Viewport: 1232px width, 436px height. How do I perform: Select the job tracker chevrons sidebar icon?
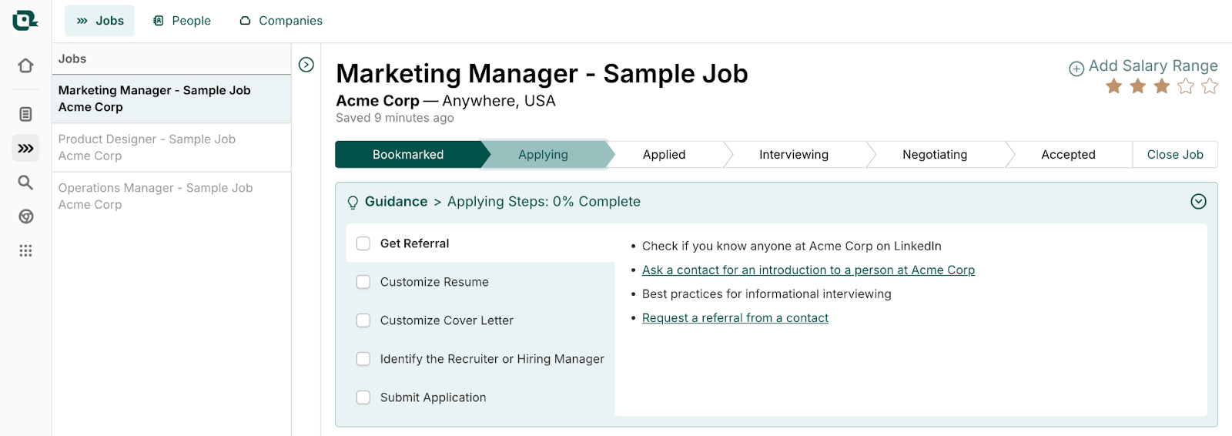pyautogui.click(x=25, y=148)
